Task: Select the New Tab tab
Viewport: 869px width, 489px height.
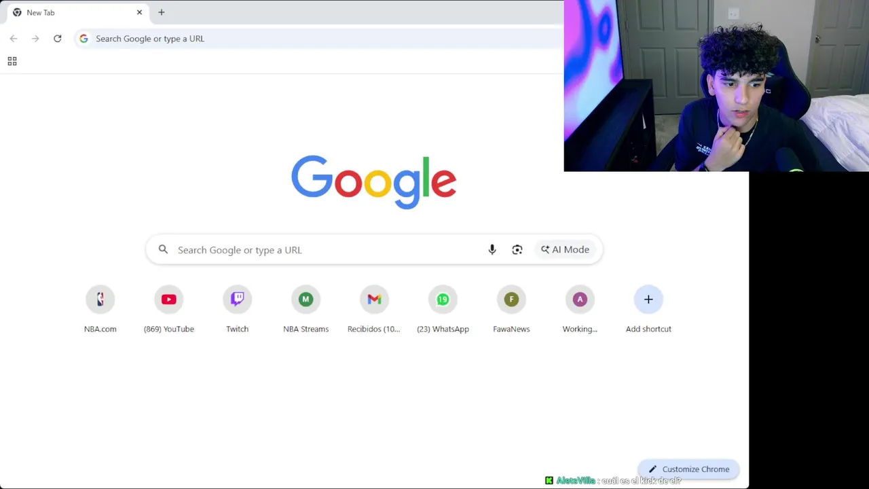Action: (76, 12)
